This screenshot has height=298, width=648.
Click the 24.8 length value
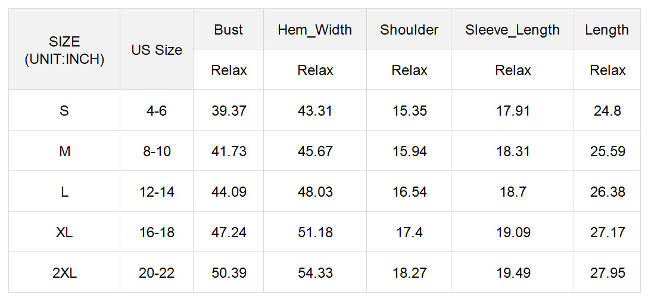607,111
